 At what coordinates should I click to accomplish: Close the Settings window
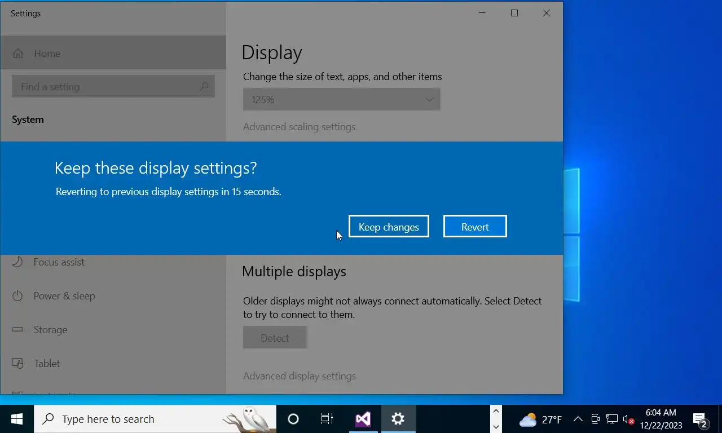pos(547,13)
